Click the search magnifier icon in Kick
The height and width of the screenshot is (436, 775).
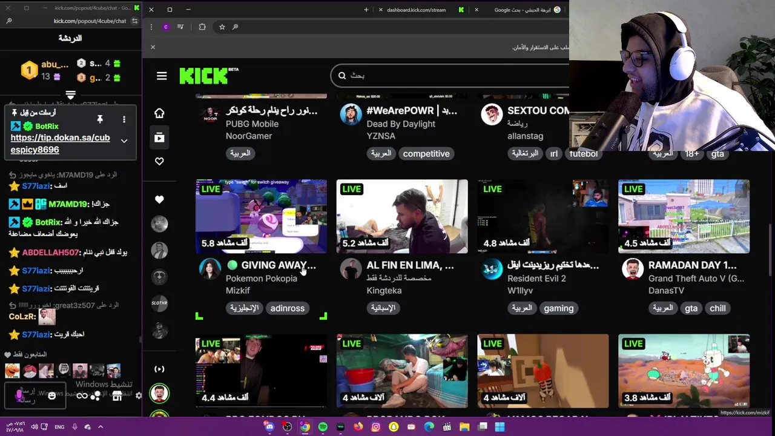tap(342, 76)
